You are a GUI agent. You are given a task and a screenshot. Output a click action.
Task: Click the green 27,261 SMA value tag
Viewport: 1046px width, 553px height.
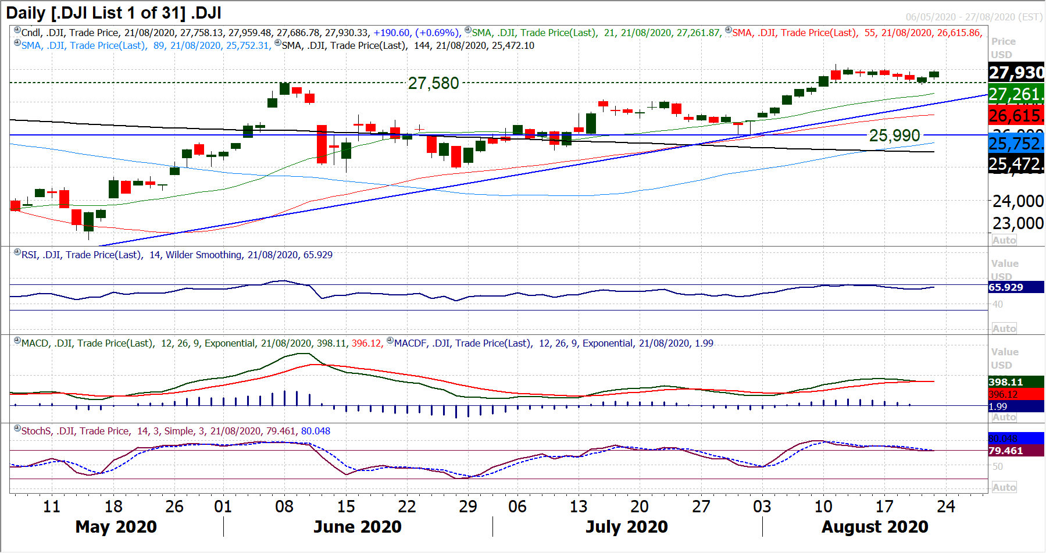click(x=1016, y=94)
